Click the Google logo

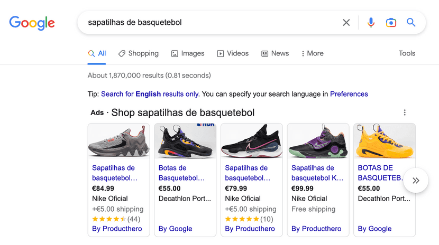[x=32, y=23]
